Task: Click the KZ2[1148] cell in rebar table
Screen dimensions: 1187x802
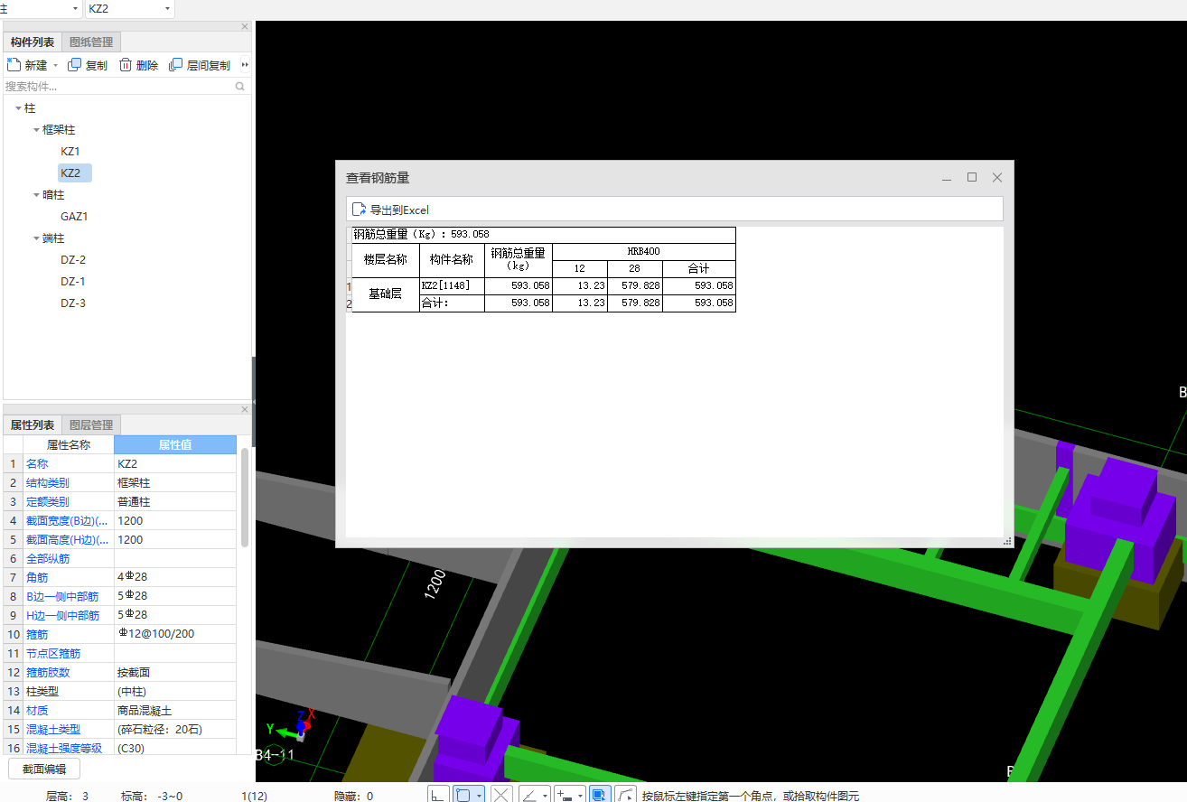Action: (452, 285)
